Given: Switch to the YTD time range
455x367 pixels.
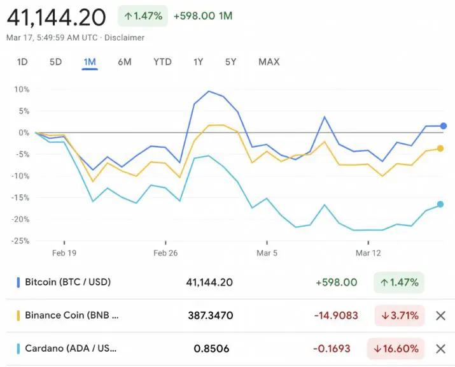Looking at the screenshot, I should (162, 62).
